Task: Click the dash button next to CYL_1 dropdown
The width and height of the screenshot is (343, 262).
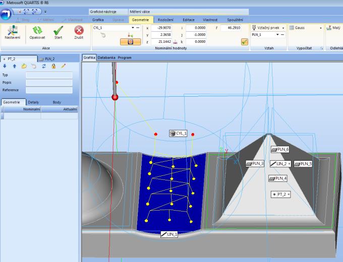Action: tap(138, 28)
